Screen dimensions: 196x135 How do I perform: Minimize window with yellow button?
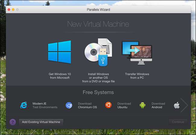click(13, 10)
